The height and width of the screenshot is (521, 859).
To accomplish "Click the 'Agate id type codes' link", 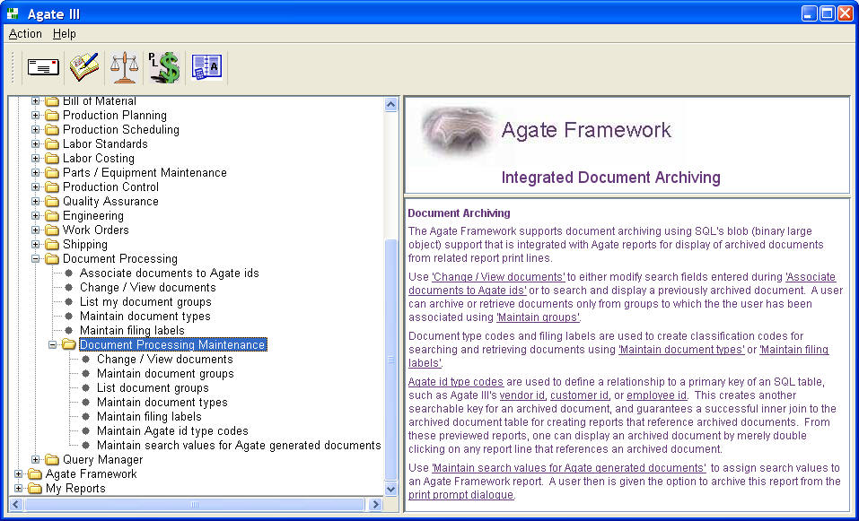I will (456, 382).
